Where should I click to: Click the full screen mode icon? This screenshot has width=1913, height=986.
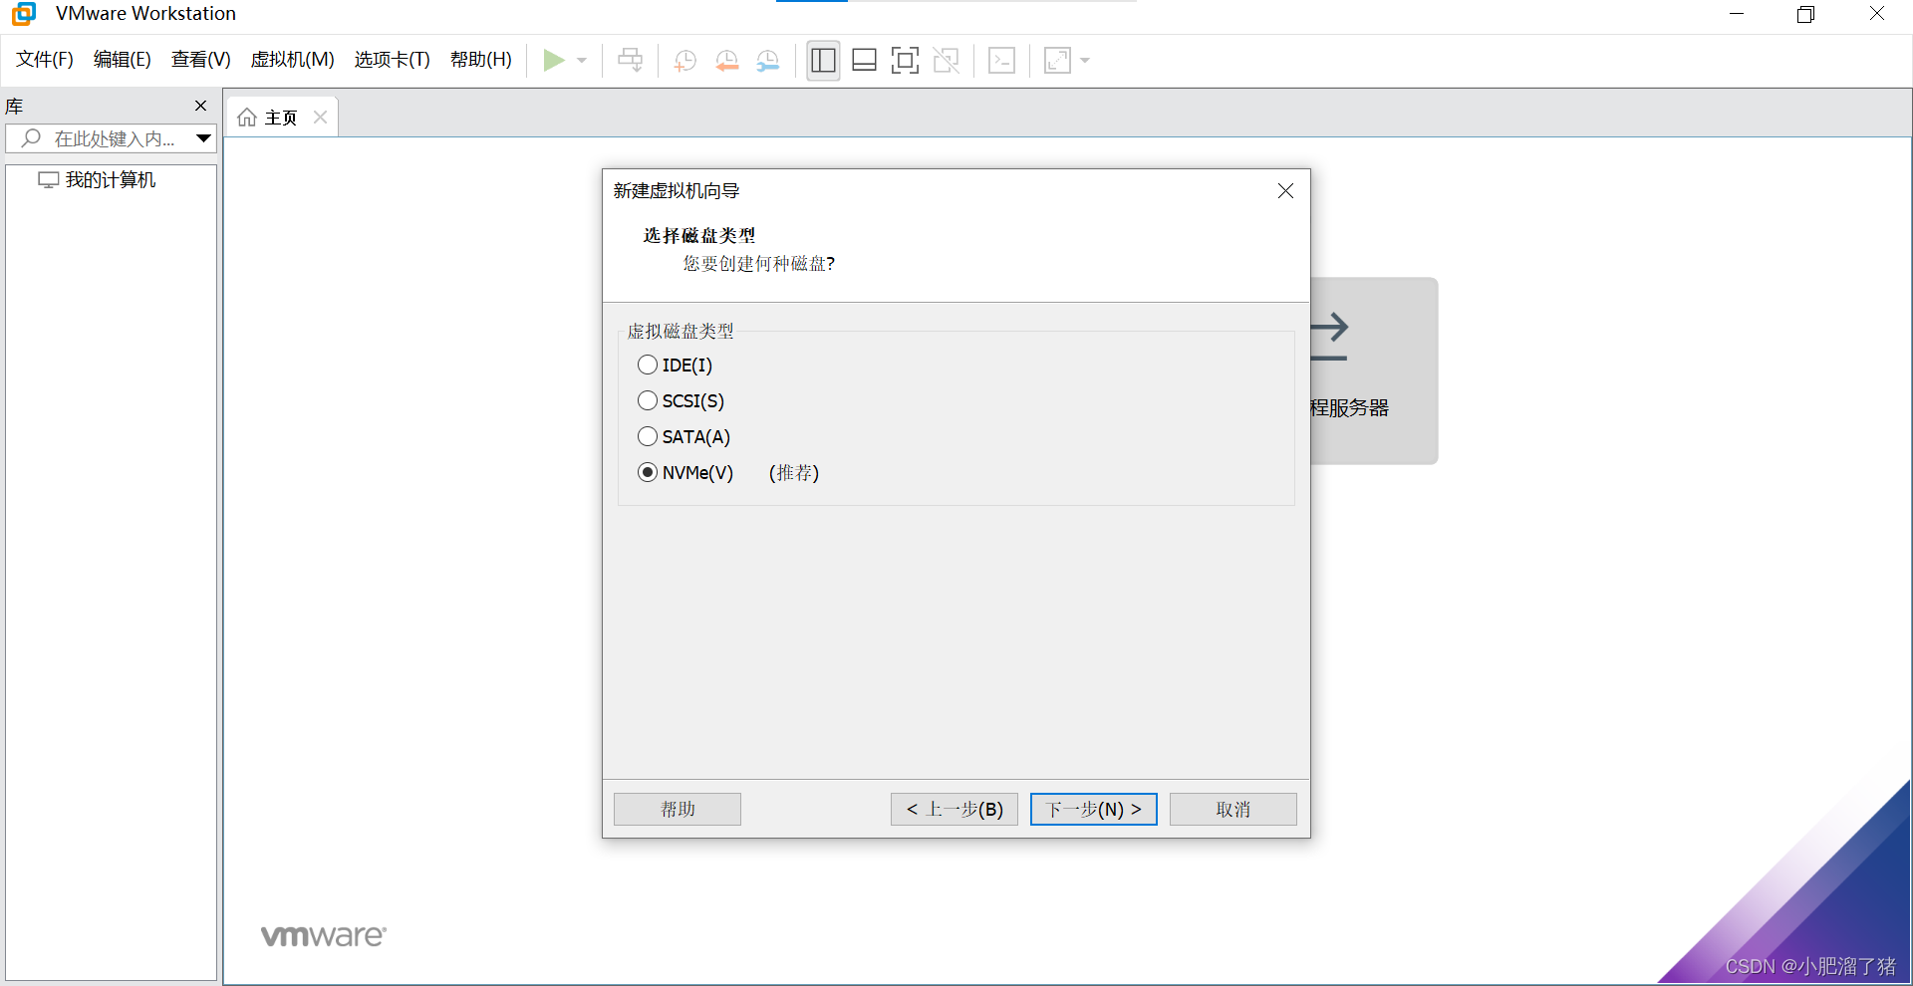(x=905, y=61)
